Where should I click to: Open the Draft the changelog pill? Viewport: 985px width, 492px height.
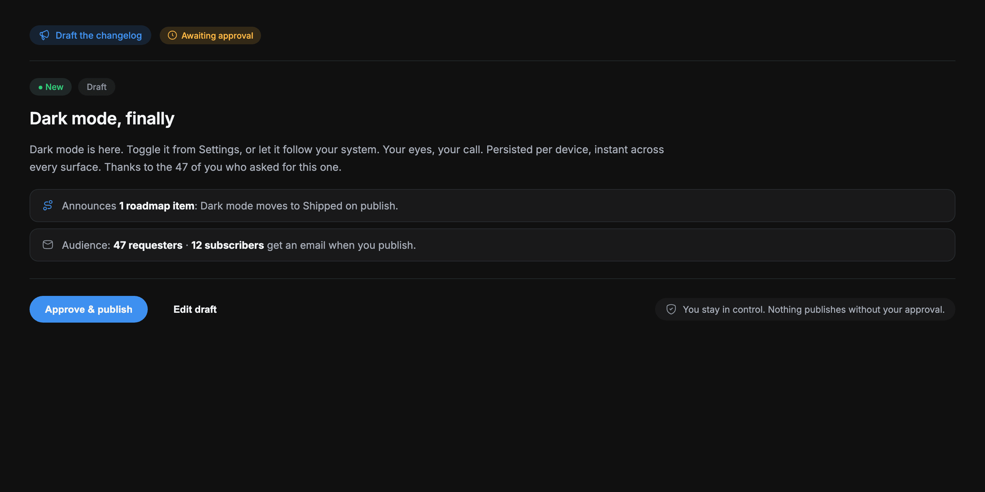tap(90, 35)
